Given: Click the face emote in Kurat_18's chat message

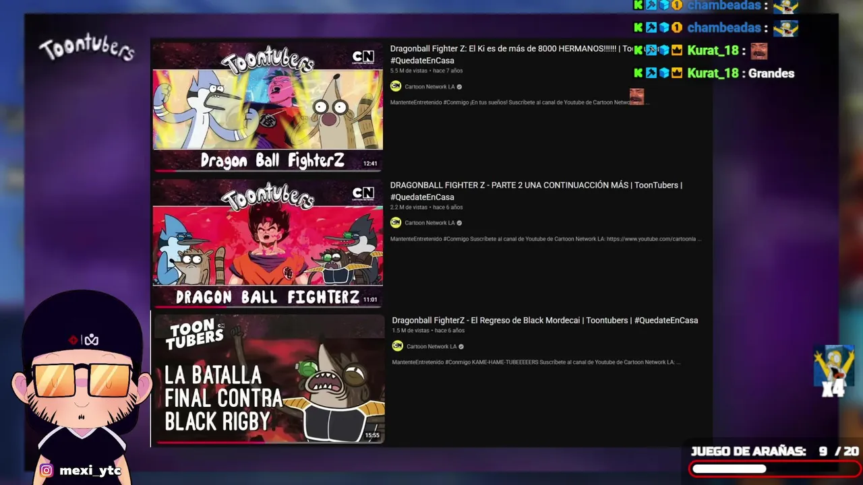Looking at the screenshot, I should point(759,51).
